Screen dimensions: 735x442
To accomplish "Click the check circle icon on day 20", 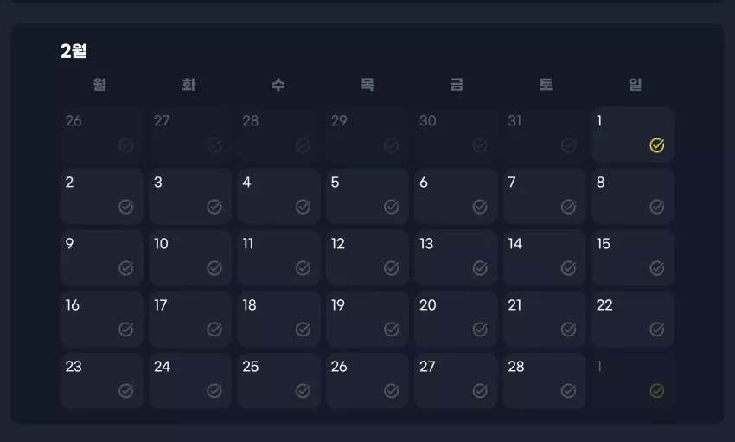I will (480, 330).
